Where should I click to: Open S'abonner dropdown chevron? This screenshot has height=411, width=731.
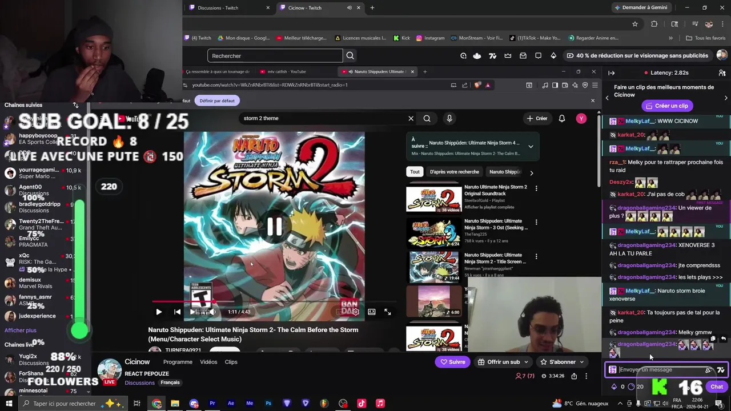click(581, 362)
